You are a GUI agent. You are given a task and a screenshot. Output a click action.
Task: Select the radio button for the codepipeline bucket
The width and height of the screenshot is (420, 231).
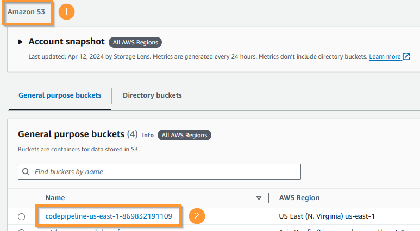(21, 216)
